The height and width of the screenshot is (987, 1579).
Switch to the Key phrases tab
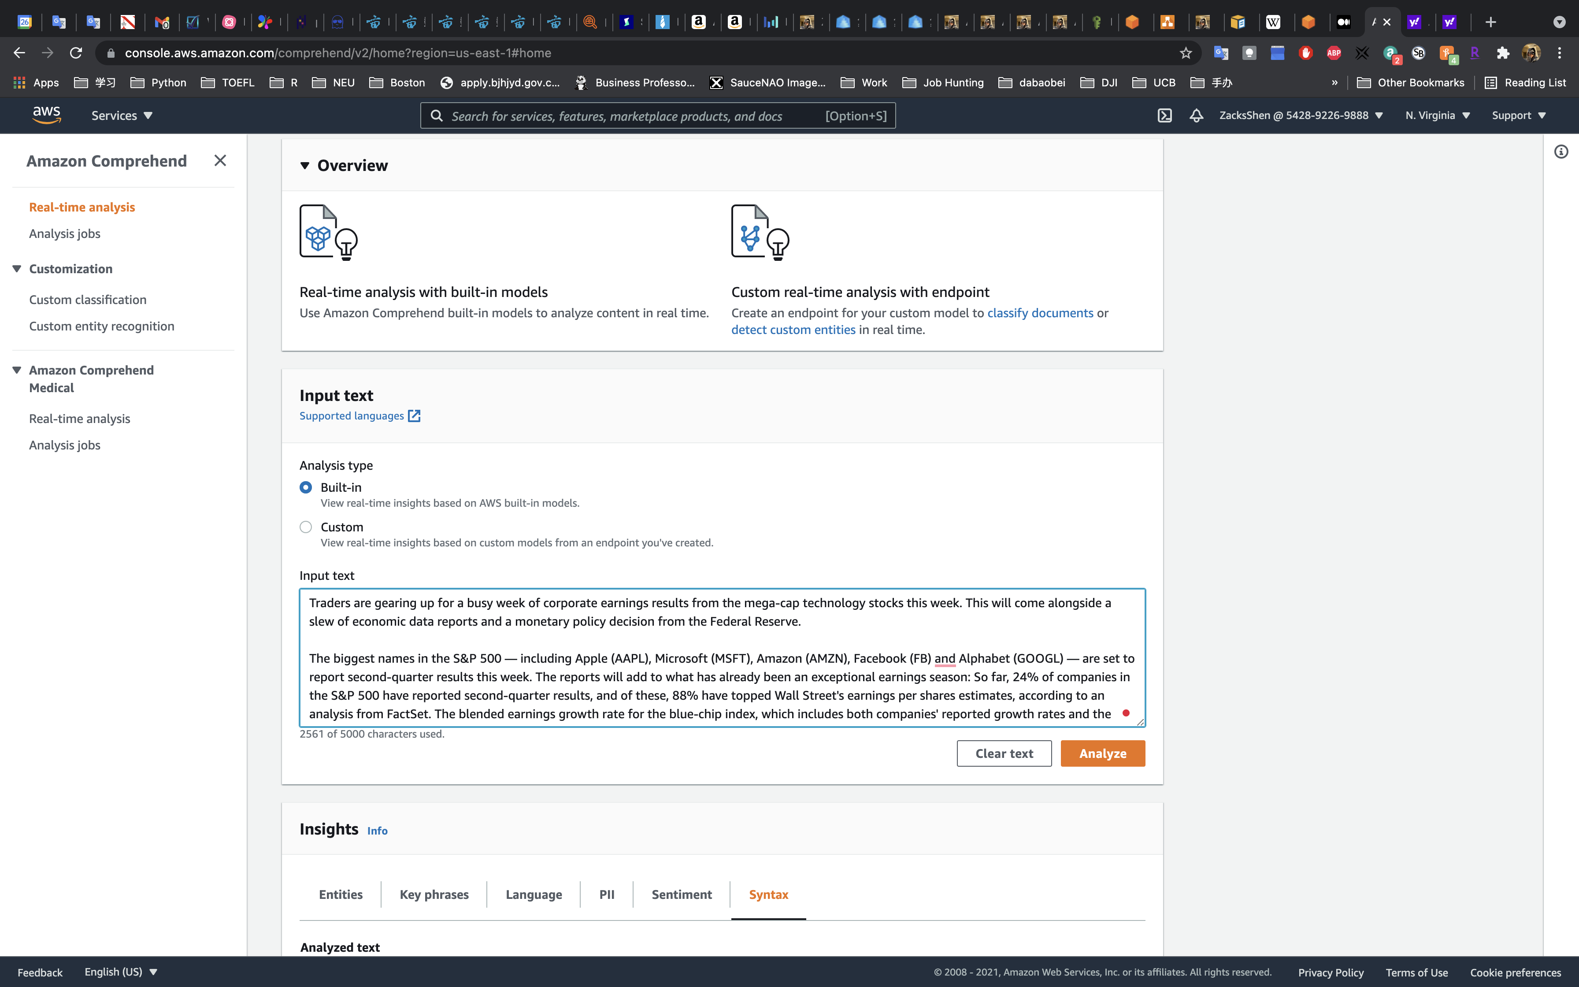pyautogui.click(x=434, y=894)
